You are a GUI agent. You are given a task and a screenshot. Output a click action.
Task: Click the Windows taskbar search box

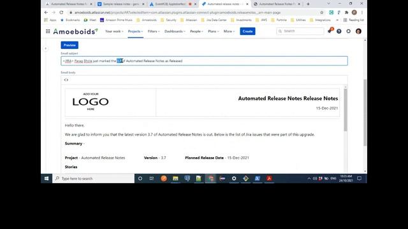94,179
